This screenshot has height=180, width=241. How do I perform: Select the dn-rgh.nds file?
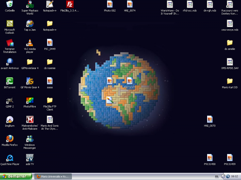coord(210,4)
